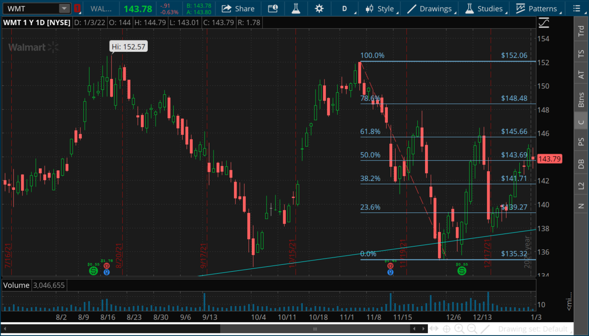This screenshot has height=336, width=589.
Task: Click the WAL... company name label
Action: coord(102,8)
